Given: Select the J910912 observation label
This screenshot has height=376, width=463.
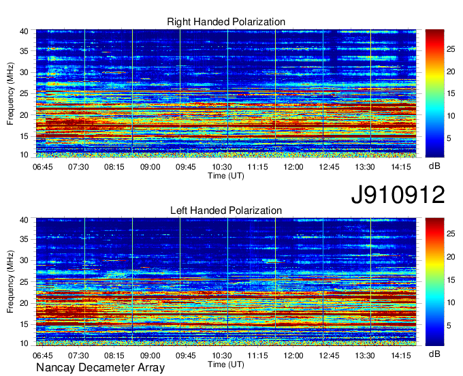Looking at the screenshot, I should tap(398, 195).
